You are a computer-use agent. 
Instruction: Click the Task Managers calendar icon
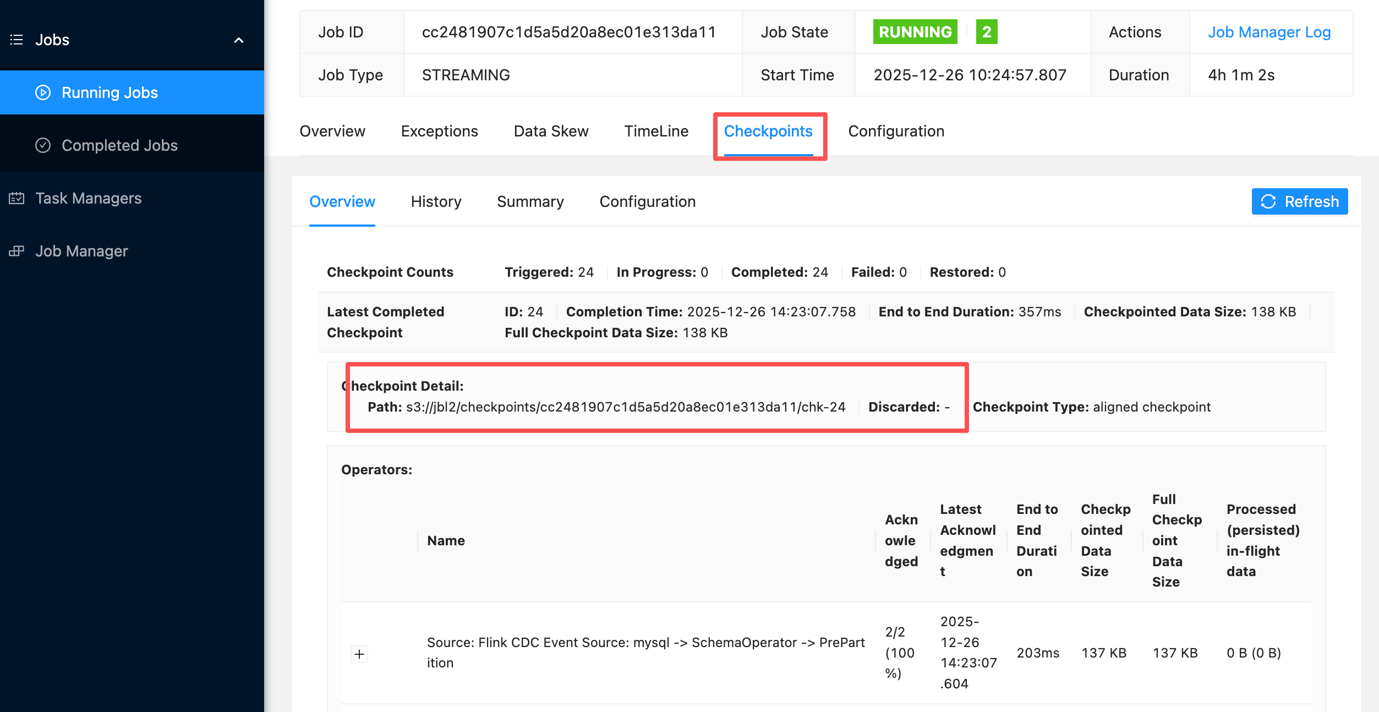click(17, 198)
